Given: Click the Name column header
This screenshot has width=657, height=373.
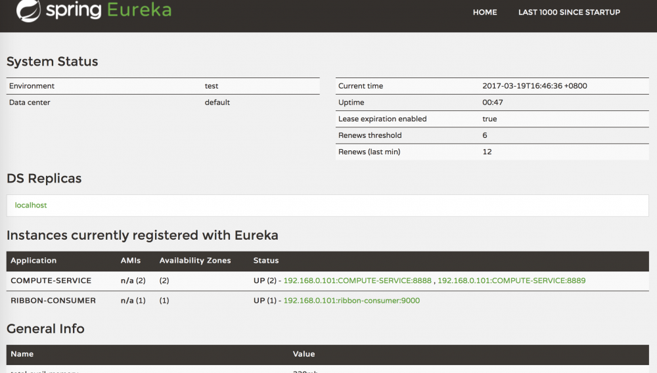Looking at the screenshot, I should (22, 354).
